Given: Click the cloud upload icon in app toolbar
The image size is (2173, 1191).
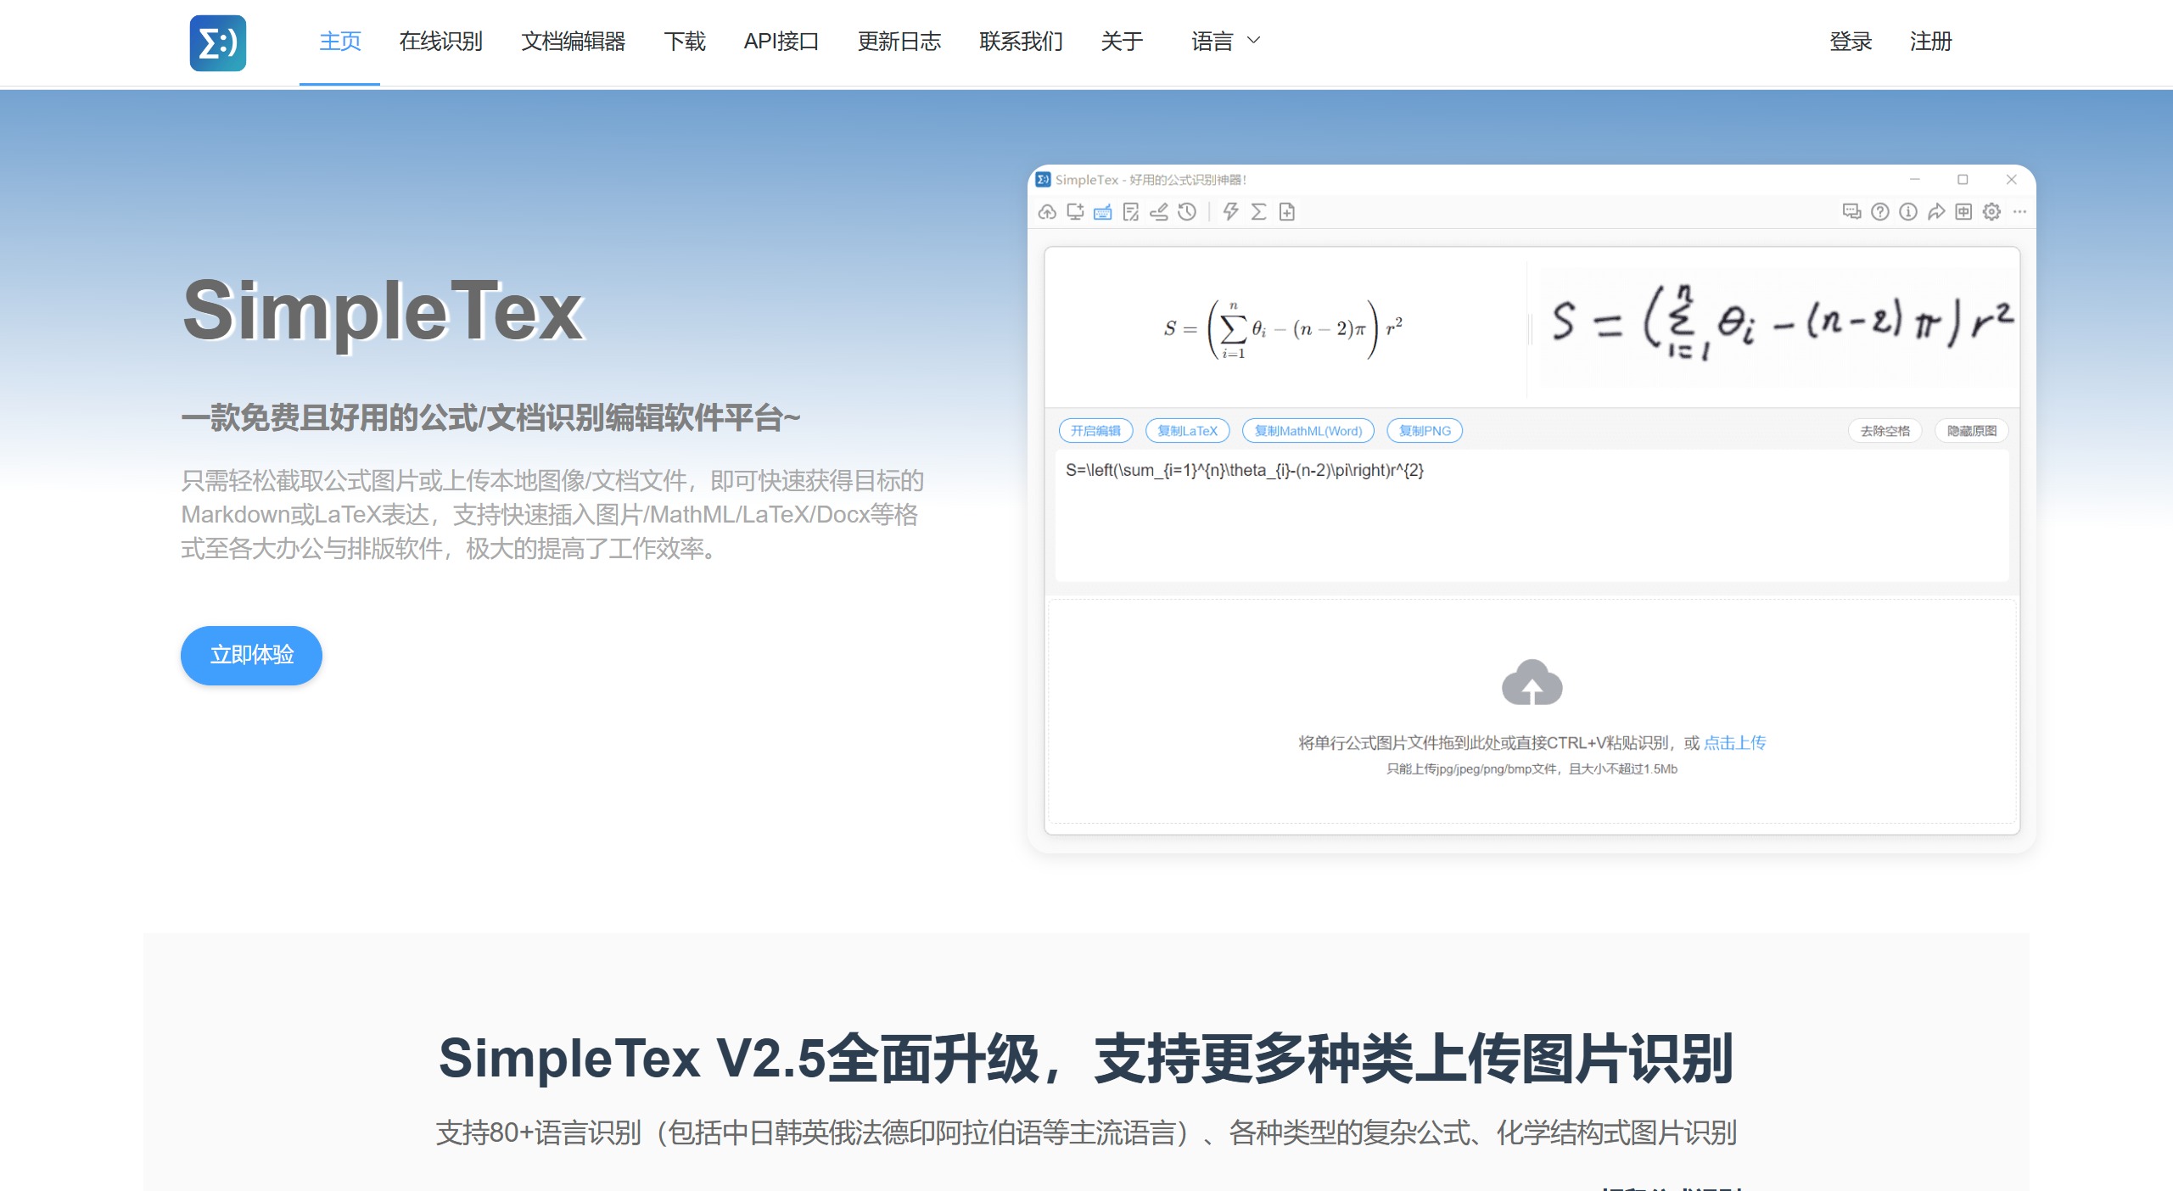Looking at the screenshot, I should [1047, 212].
